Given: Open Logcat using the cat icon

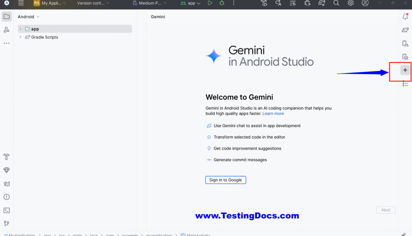Looking at the screenshot, I should coord(6,184).
